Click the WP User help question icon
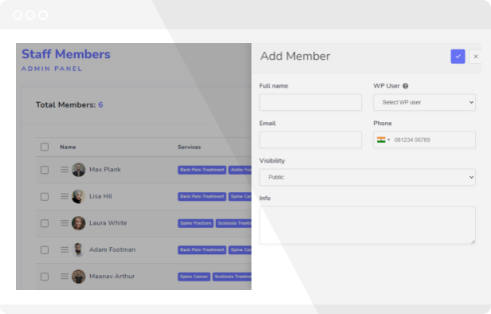 [405, 86]
